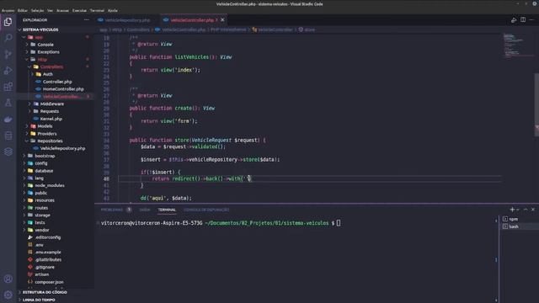The image size is (539, 303).
Task: Open Kernel.php in the explorer
Action: point(51,119)
